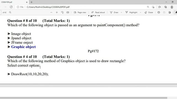Viewport: 177px width, 99px height.
Task: Close the CS506 PDF.pdf tab
Action: (x=27, y=2)
